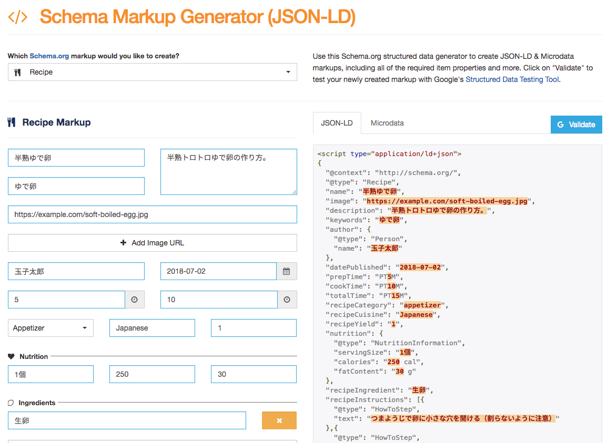This screenshot has height=443, width=607.
Task: Open the Structured Data Testing Tool link
Action: (x=512, y=80)
